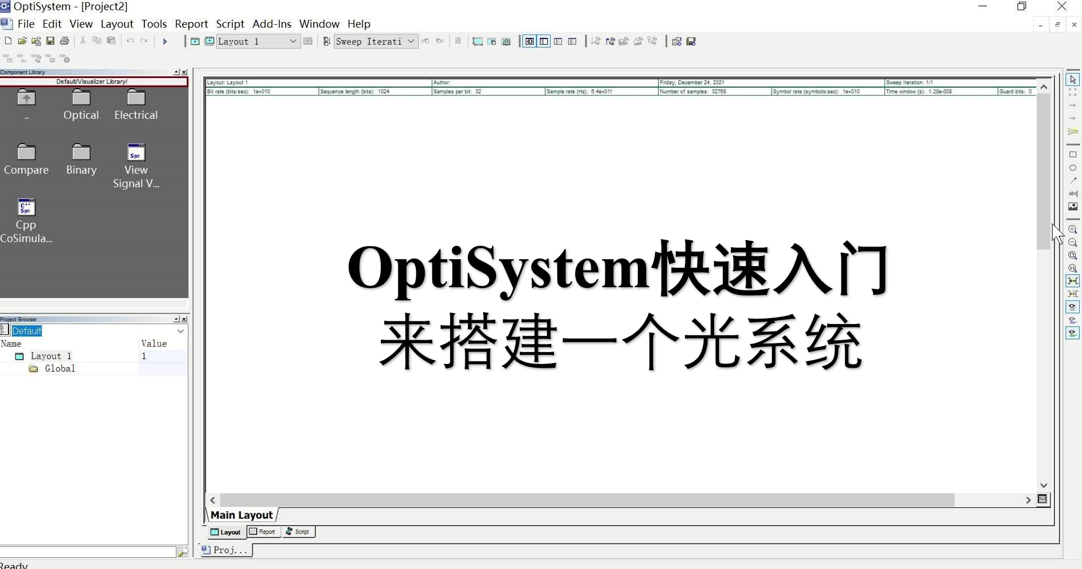Select the Global folder tree item
This screenshot has width=1082, height=569.
point(60,368)
